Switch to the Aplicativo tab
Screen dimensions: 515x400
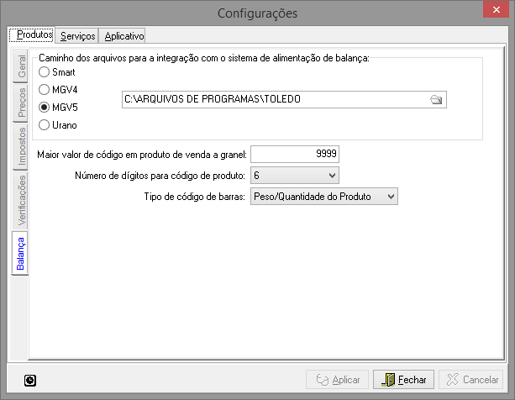[x=124, y=36]
